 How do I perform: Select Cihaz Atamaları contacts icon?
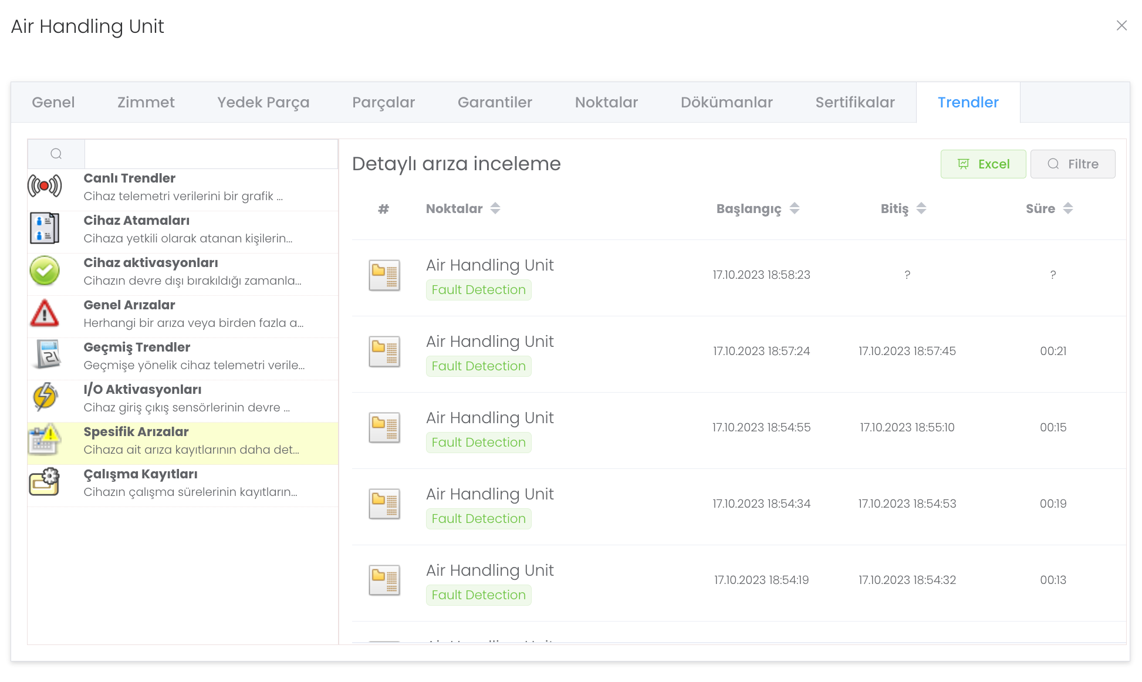45,228
